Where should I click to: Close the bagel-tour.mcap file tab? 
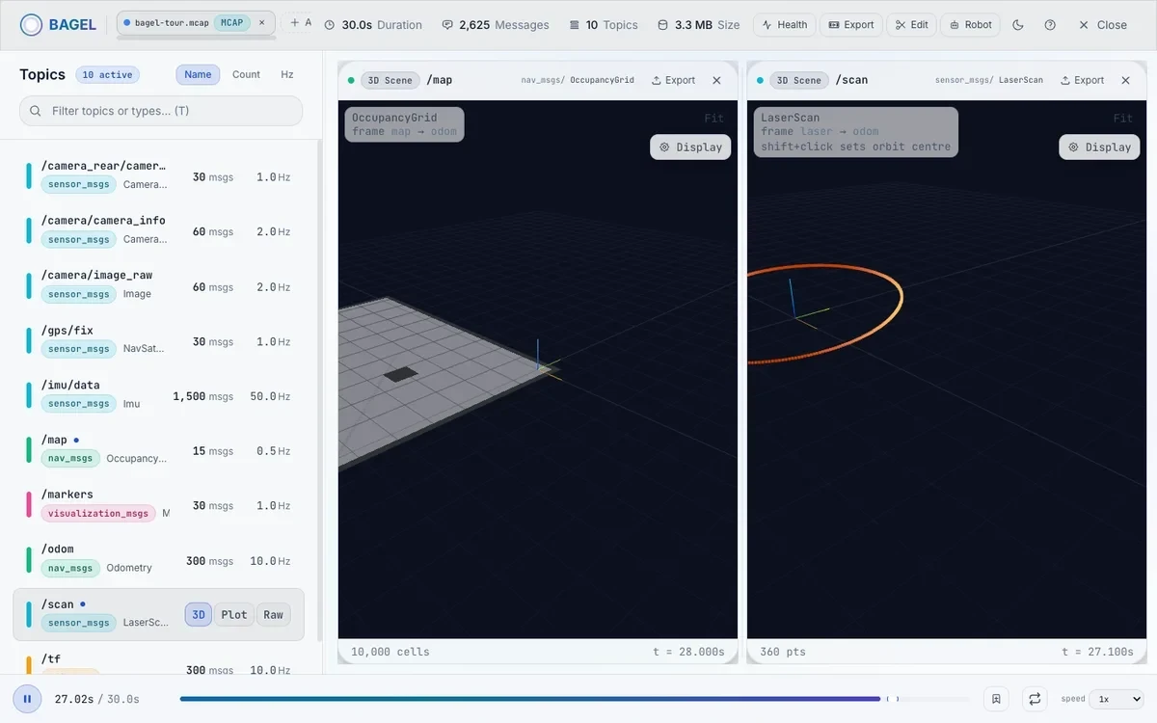click(261, 22)
